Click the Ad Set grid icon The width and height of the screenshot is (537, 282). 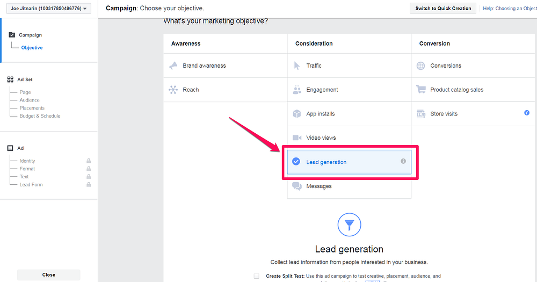[10, 79]
